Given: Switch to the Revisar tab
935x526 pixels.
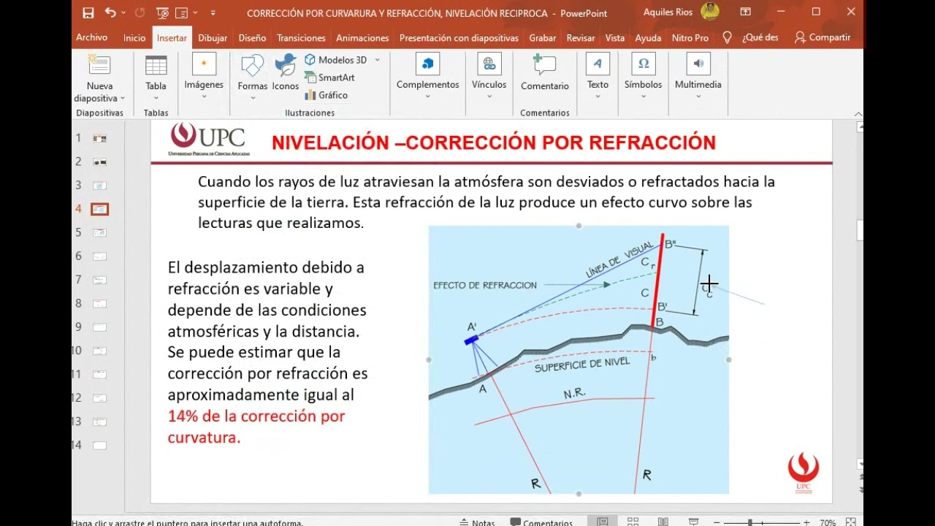Looking at the screenshot, I should pos(581,38).
